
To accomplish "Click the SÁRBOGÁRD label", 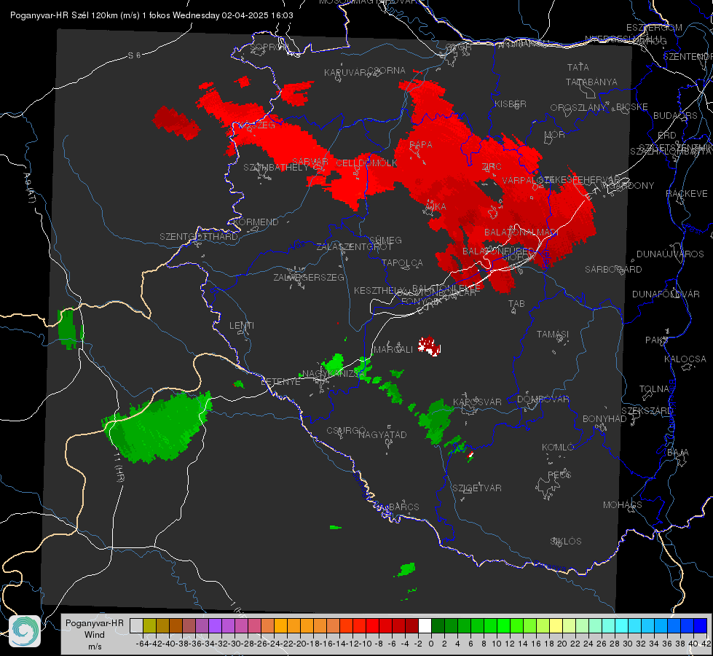I will pos(613,270).
